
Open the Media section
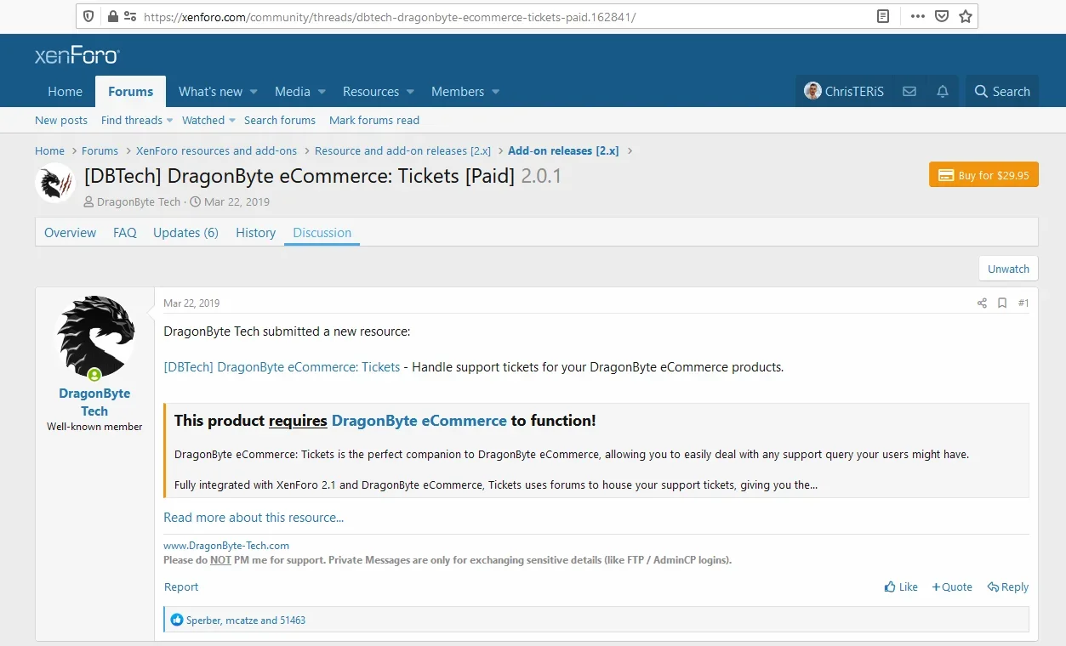(x=293, y=91)
